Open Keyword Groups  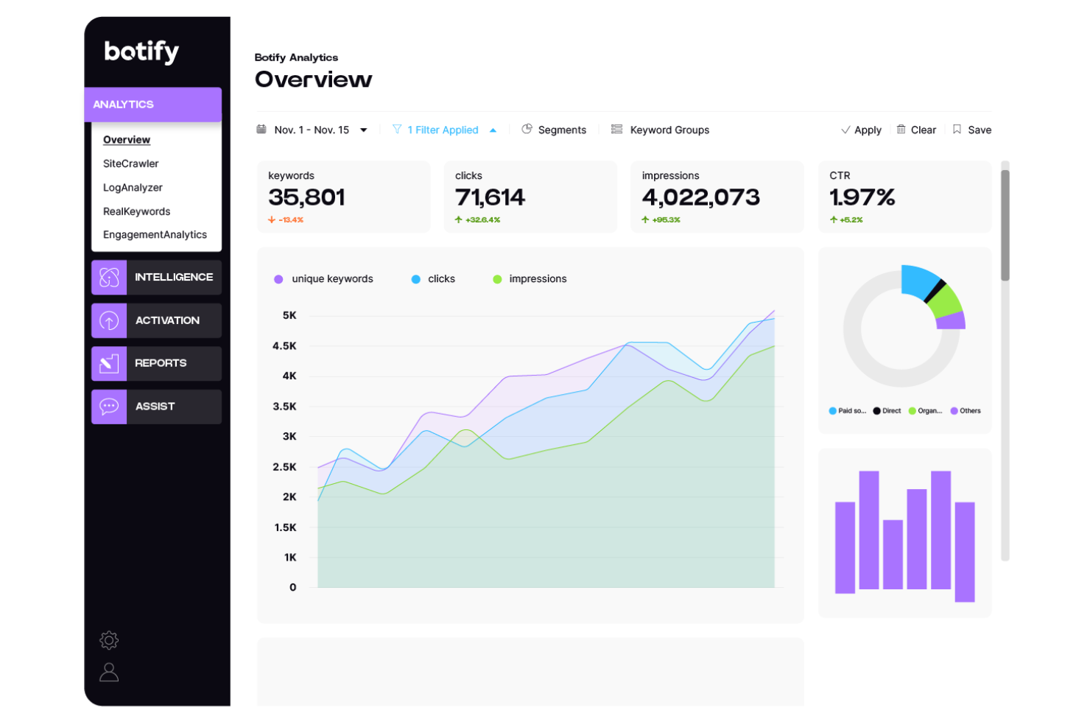pyautogui.click(x=669, y=130)
